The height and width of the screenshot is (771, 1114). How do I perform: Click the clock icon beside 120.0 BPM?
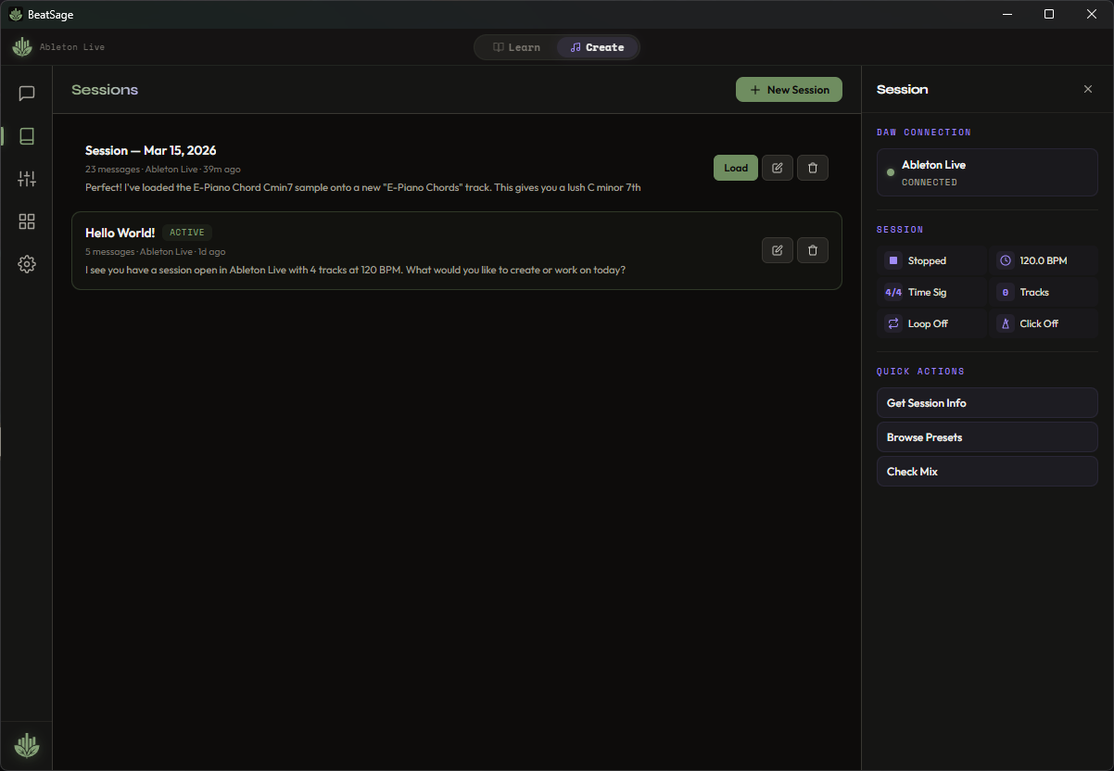1005,260
